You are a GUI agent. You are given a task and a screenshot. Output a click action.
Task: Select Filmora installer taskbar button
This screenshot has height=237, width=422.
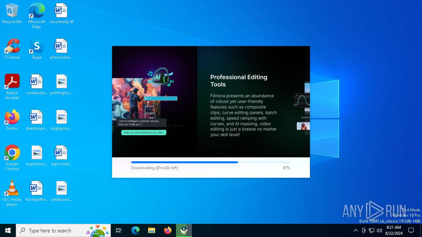[184, 230]
